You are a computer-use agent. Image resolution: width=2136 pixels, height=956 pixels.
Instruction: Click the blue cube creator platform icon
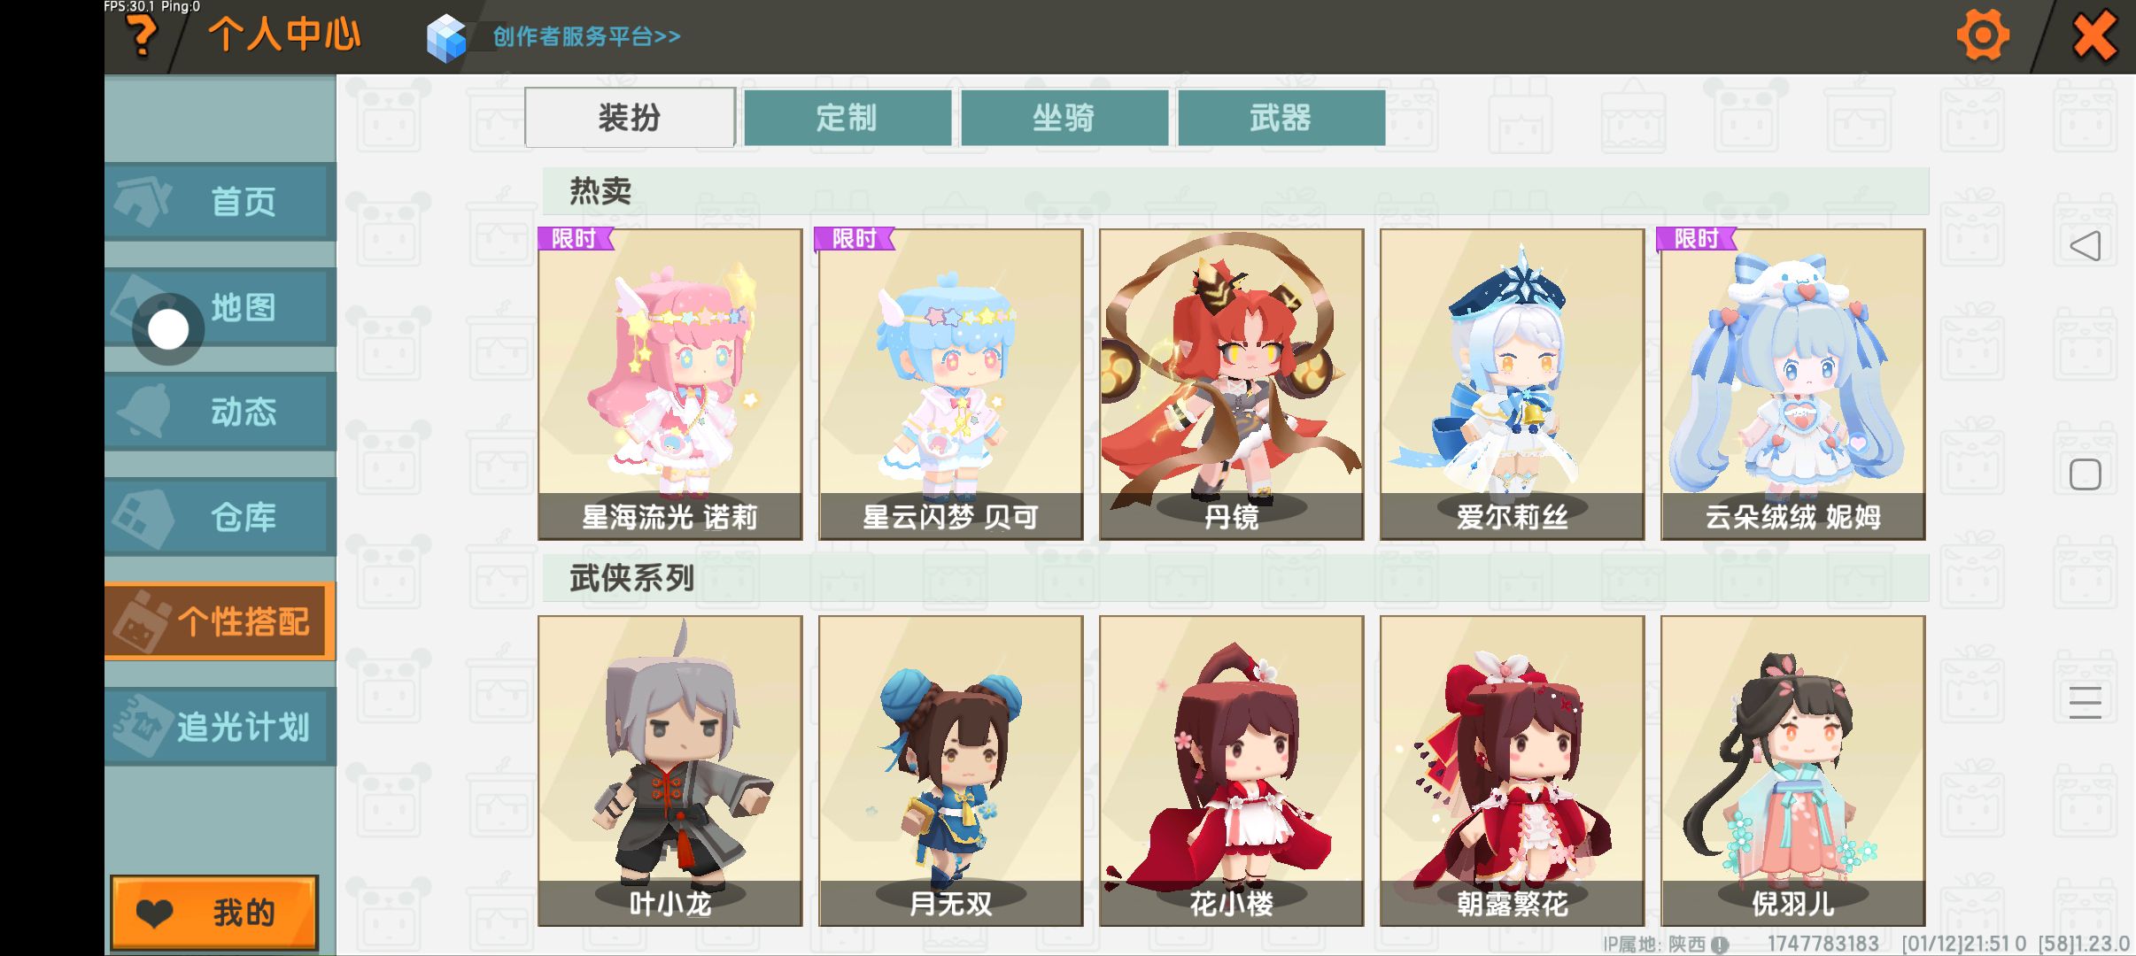pyautogui.click(x=446, y=38)
